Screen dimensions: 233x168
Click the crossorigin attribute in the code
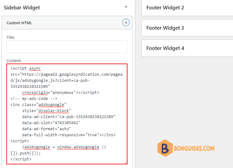tap(35, 93)
